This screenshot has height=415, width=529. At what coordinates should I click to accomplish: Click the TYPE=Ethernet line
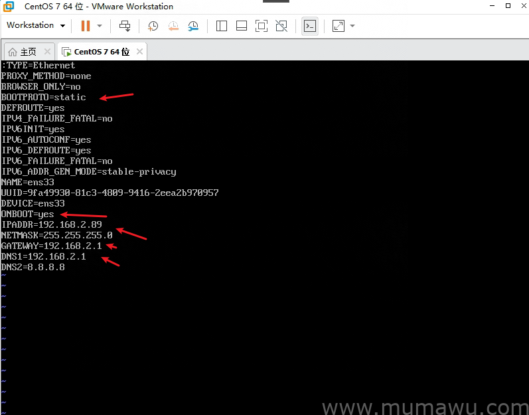tap(38, 66)
